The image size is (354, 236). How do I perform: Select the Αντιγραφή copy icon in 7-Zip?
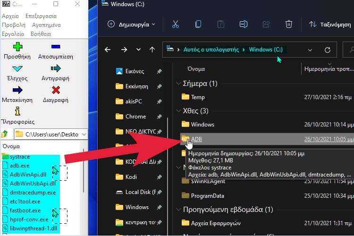(x=55, y=68)
